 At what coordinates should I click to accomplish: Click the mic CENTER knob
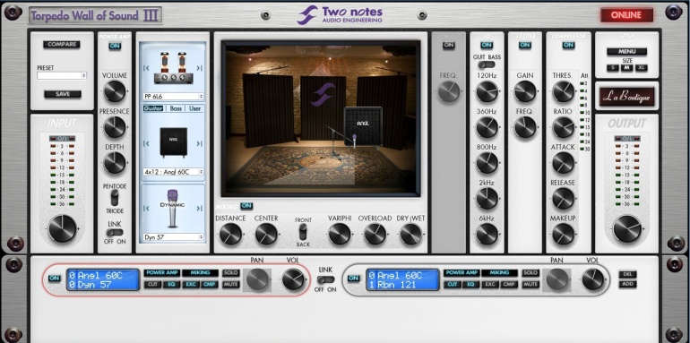pos(266,234)
